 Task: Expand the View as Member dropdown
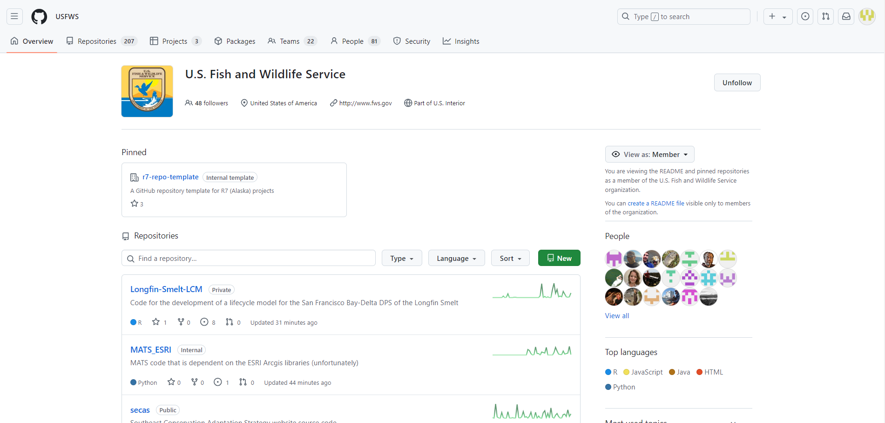tap(649, 154)
